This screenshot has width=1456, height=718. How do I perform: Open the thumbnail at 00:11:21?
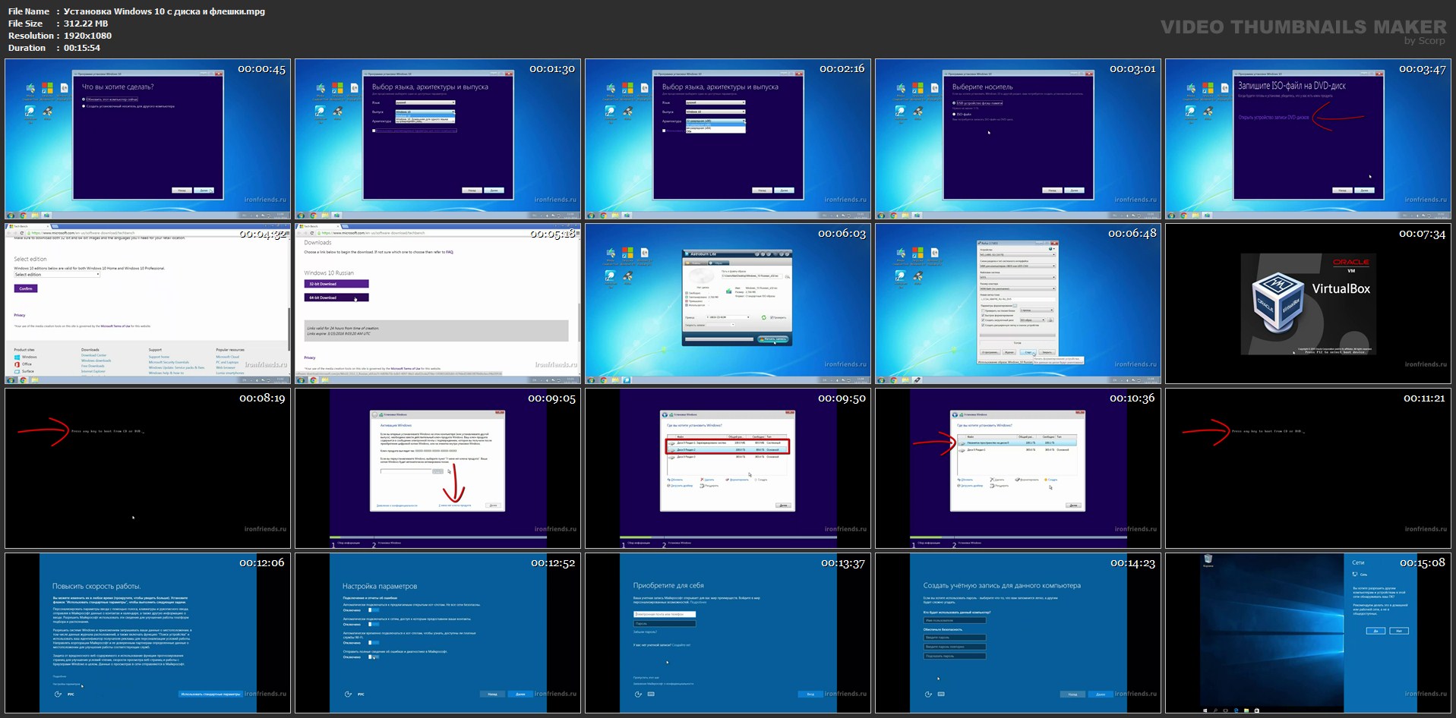[1308, 468]
